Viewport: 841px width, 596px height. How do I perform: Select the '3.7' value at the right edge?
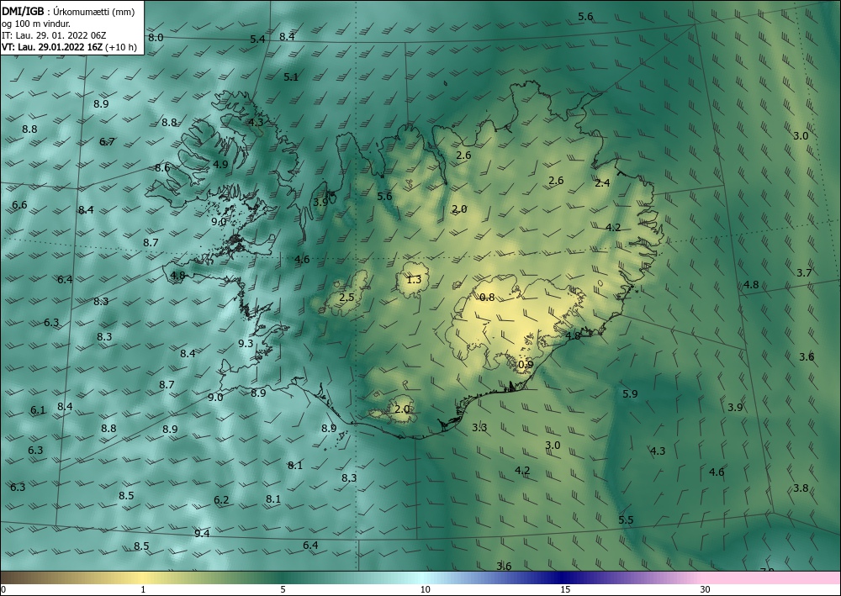[804, 273]
